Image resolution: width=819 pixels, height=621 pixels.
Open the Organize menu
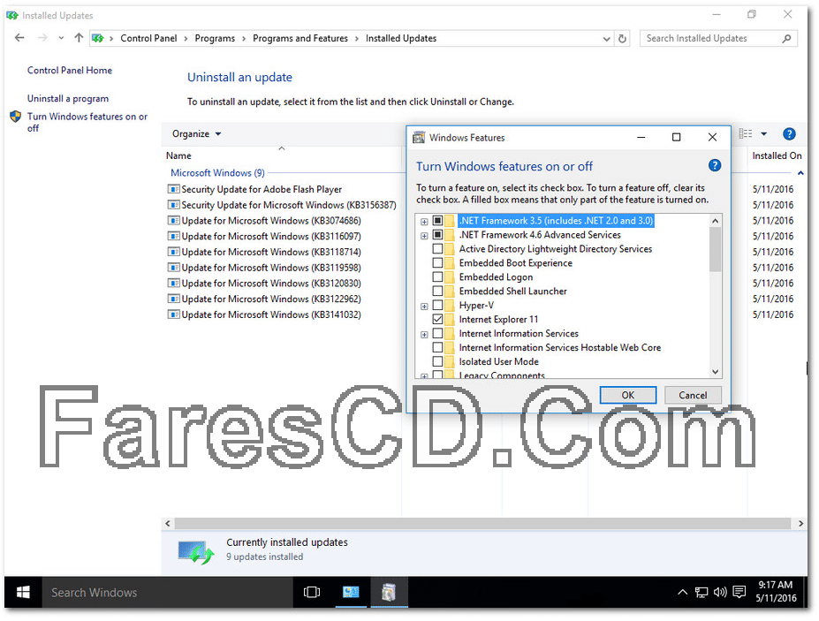[196, 133]
